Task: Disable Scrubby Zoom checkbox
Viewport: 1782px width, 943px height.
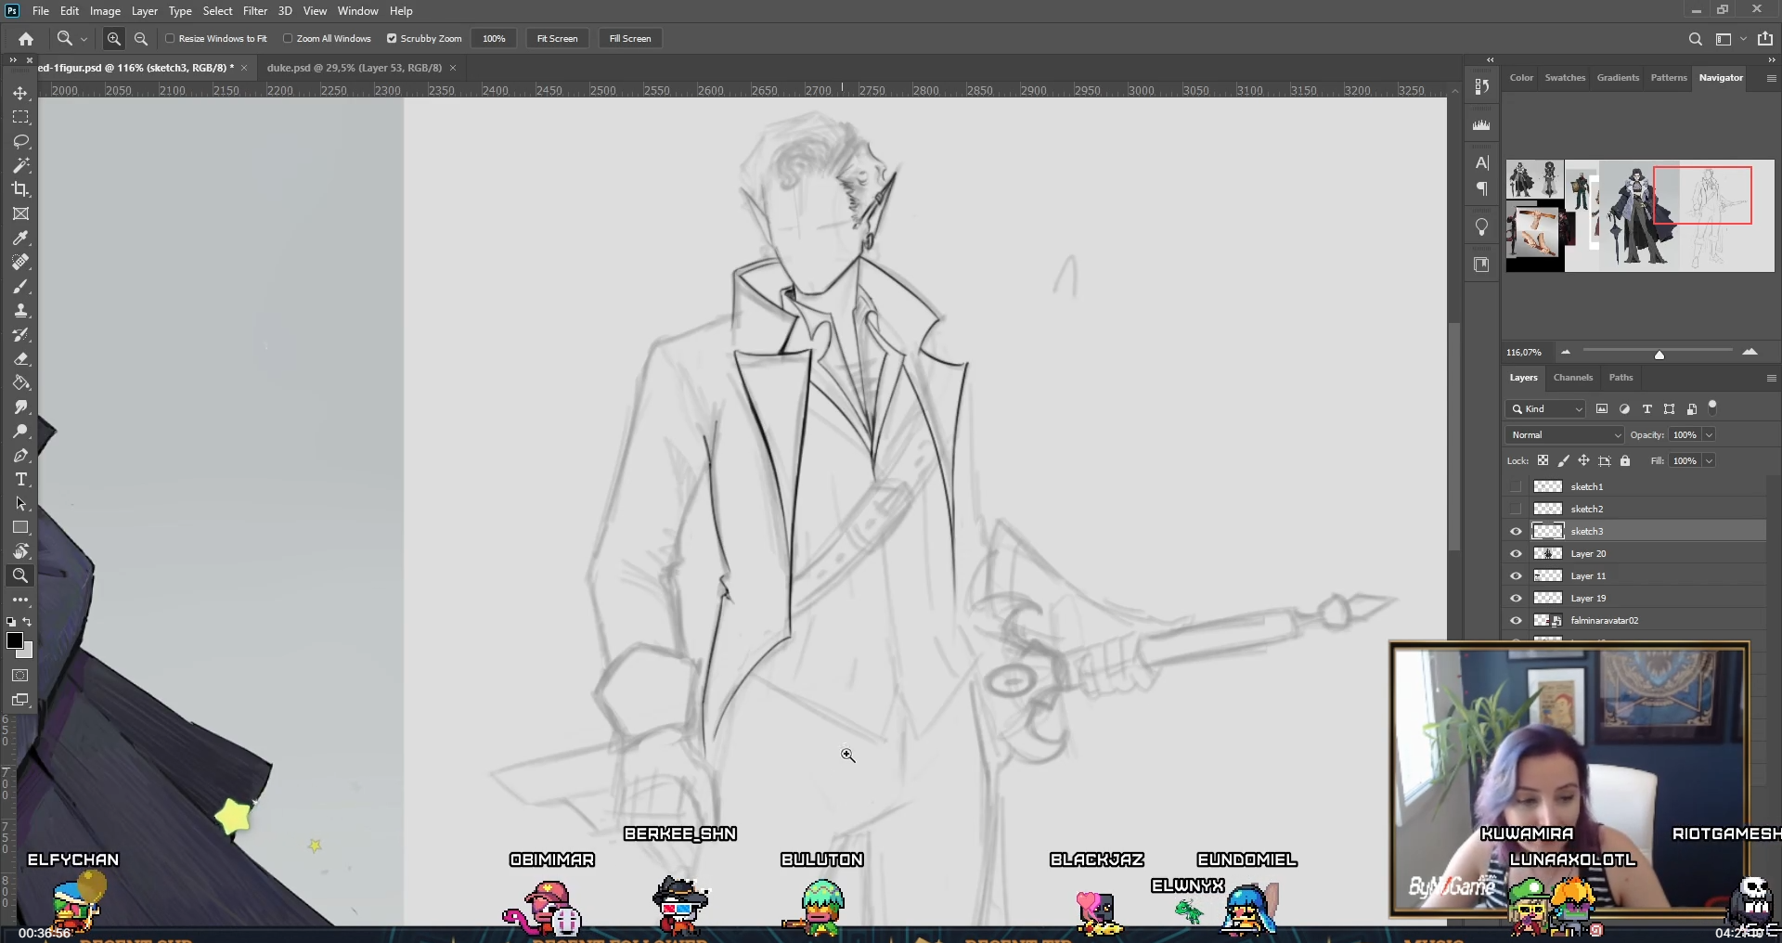Action: 392,39
